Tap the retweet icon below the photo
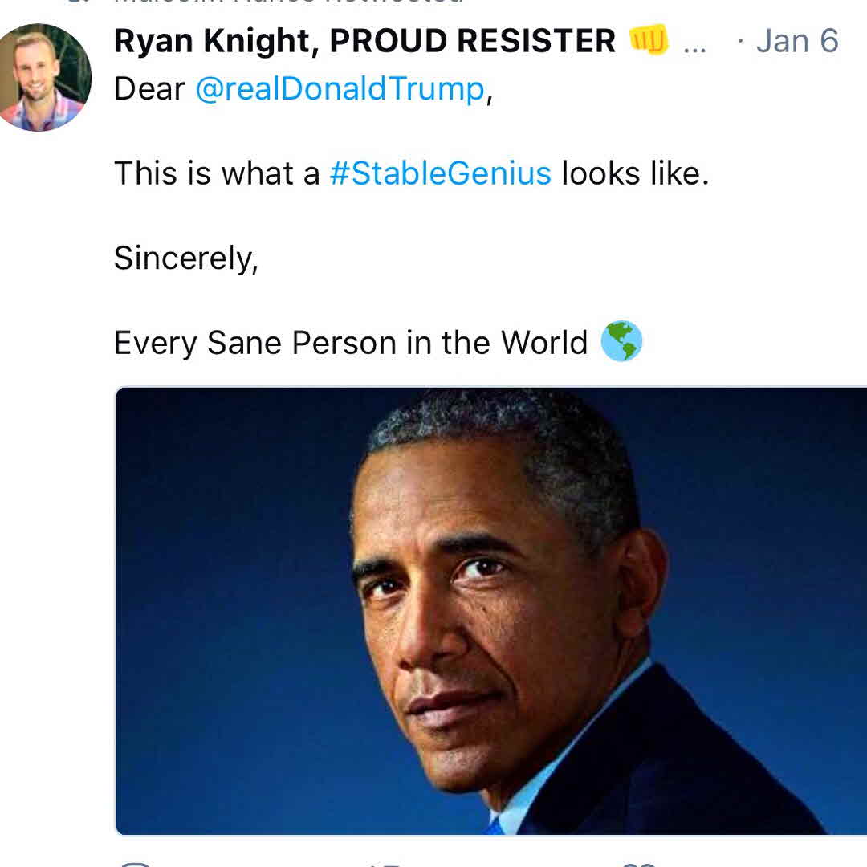The width and height of the screenshot is (867, 867). tap(385, 863)
